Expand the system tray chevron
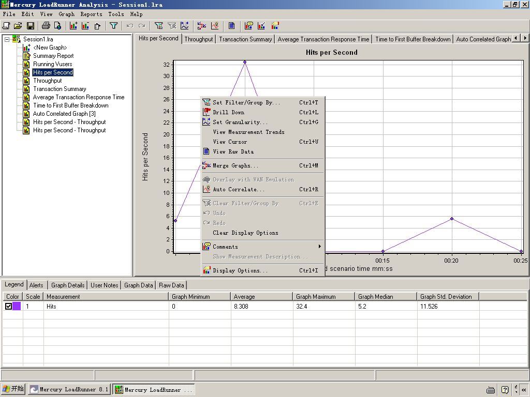Viewport: 530px width, 397px height. pos(525,390)
